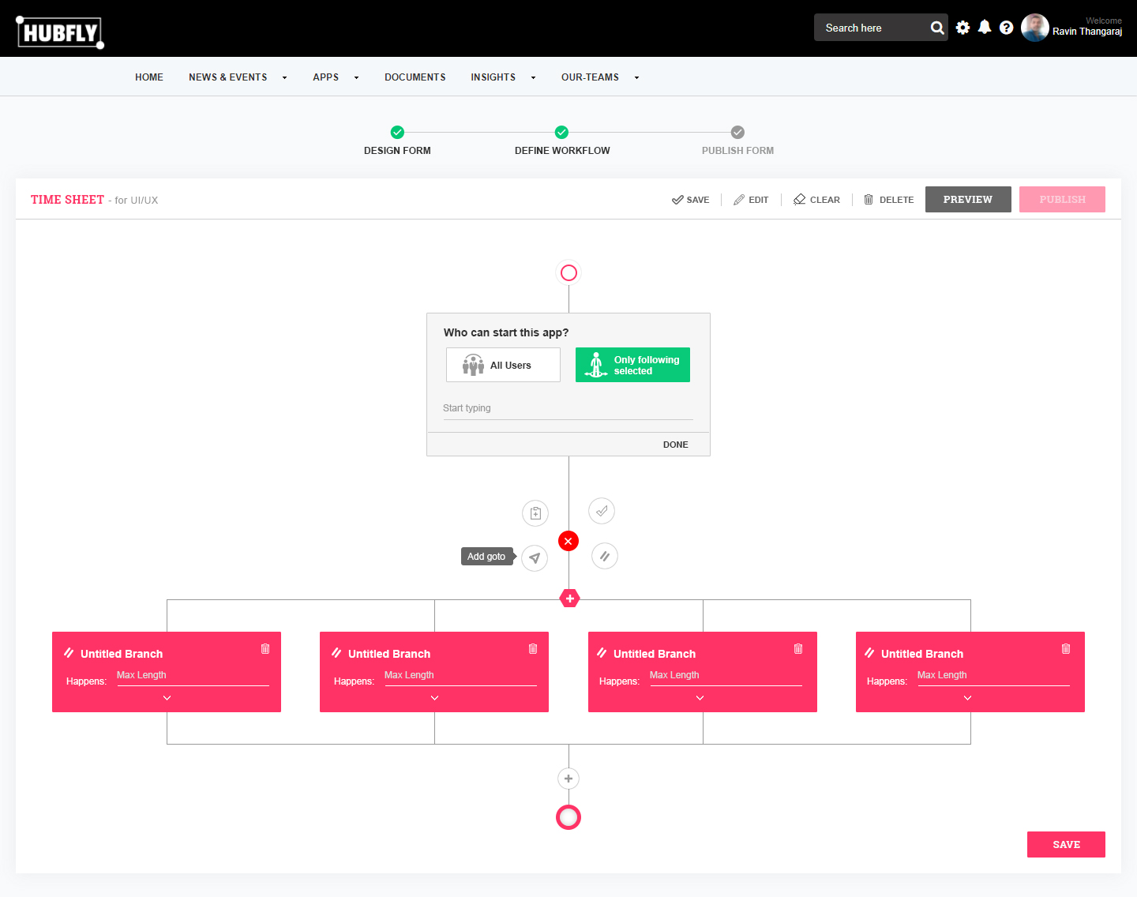Click Define Workflow step label
1137x897 pixels.
click(562, 151)
